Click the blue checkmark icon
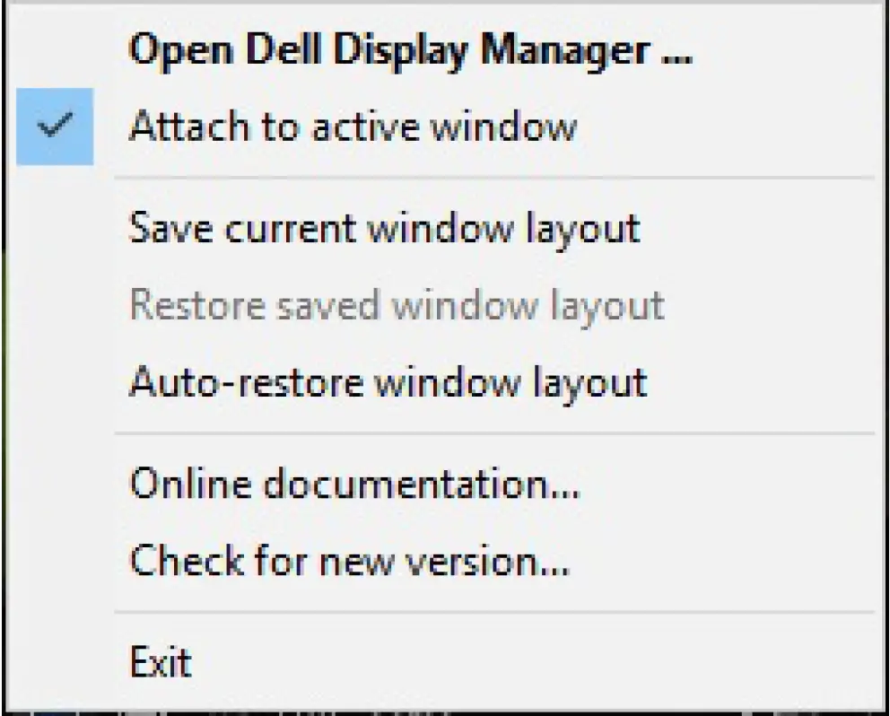 click(x=56, y=127)
